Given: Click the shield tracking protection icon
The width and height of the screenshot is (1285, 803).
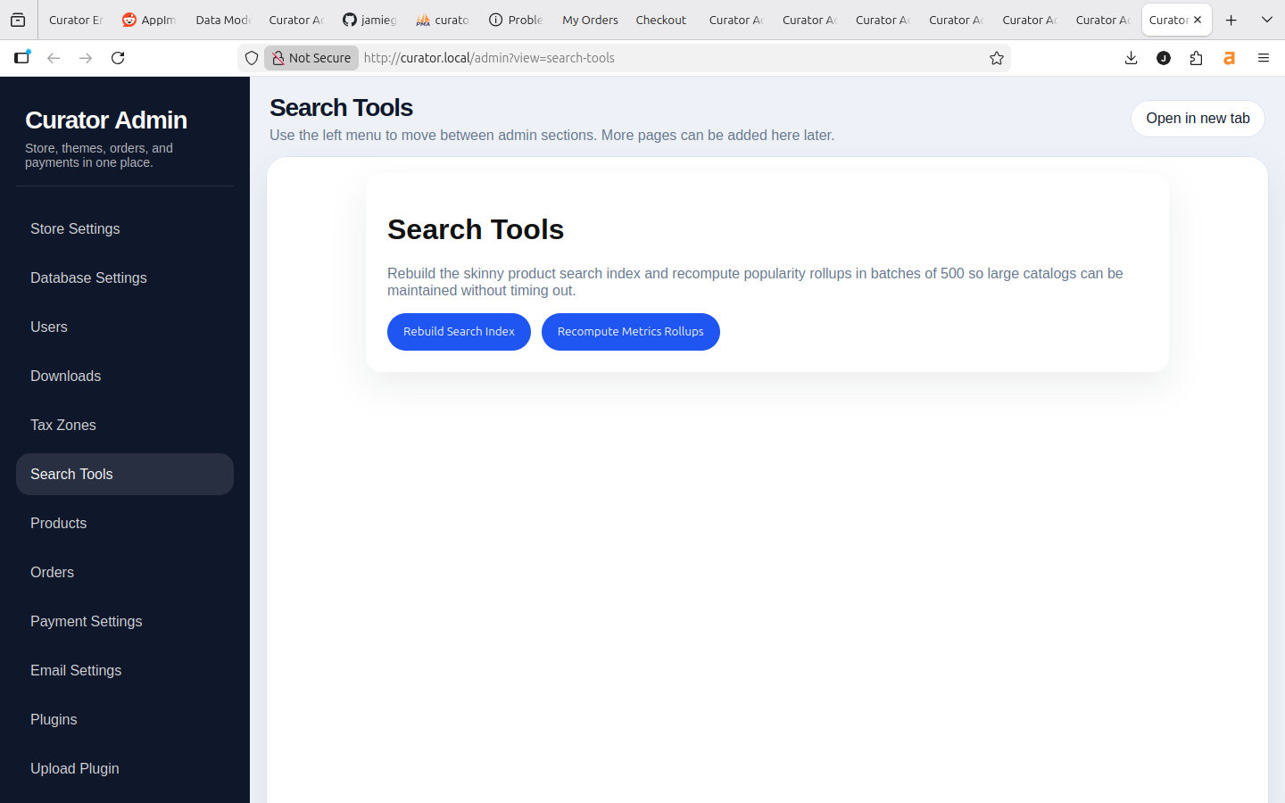Looking at the screenshot, I should coord(252,58).
